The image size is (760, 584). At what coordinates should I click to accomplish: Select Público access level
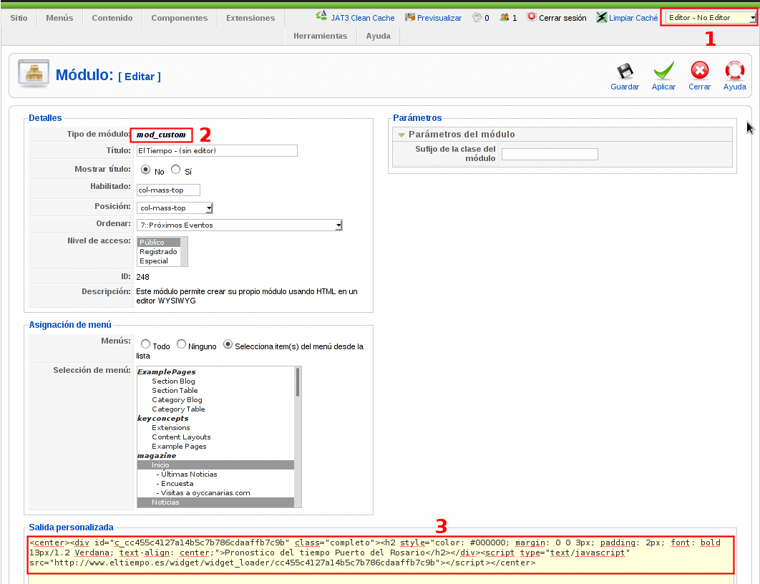[159, 242]
